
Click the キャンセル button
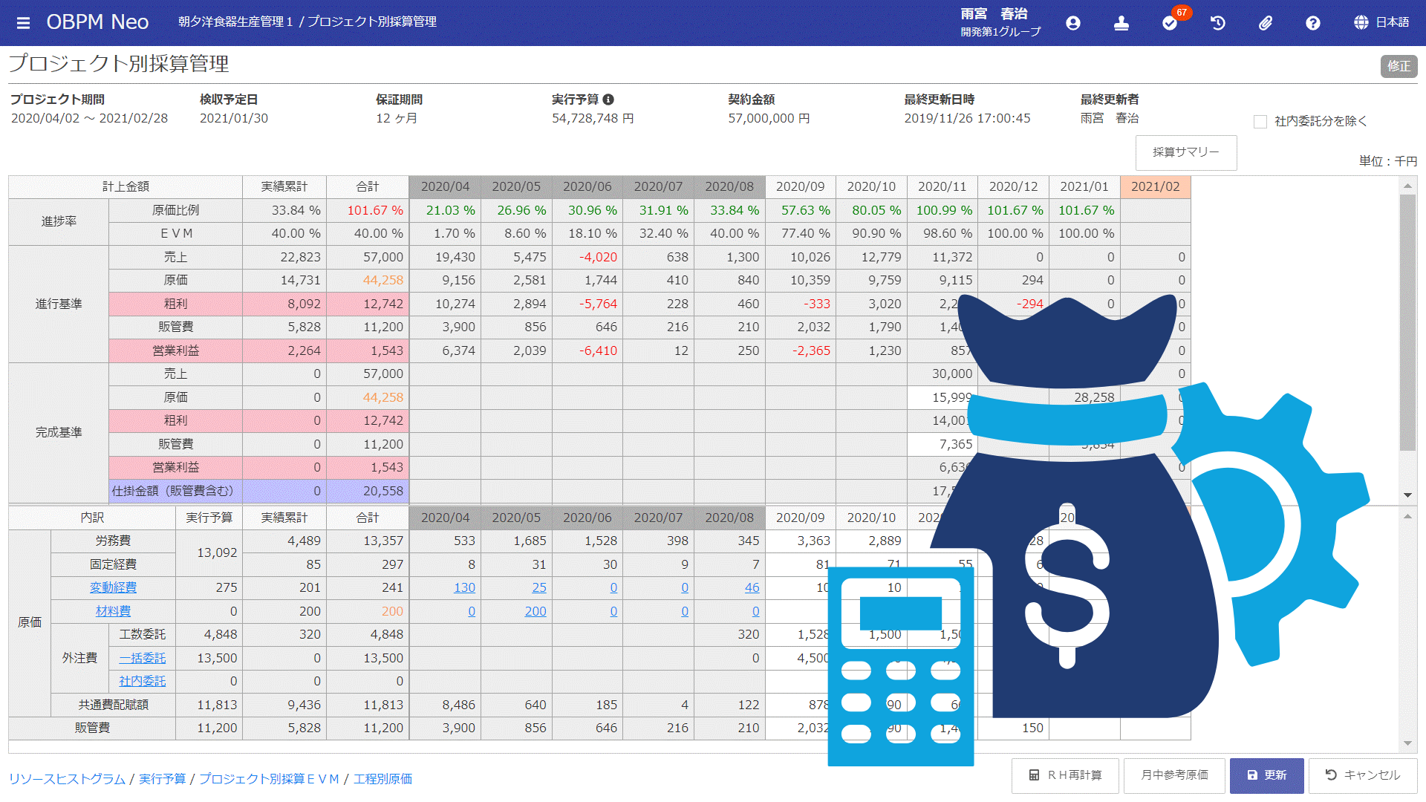tap(1363, 775)
